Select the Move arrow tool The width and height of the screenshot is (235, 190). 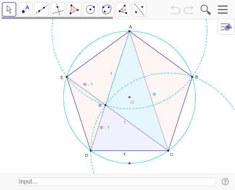(9, 9)
